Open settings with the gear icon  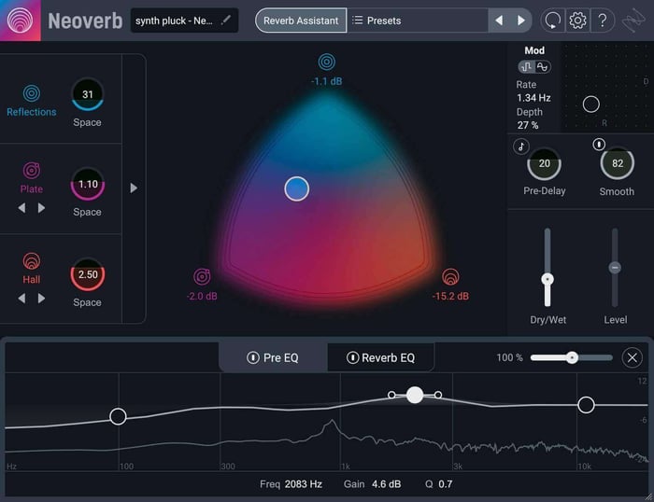(577, 20)
